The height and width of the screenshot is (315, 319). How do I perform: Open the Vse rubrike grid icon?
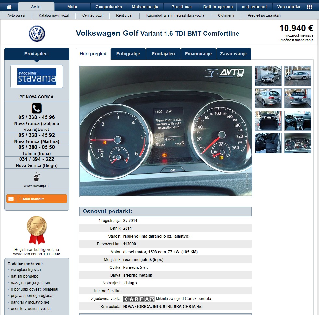click(309, 7)
